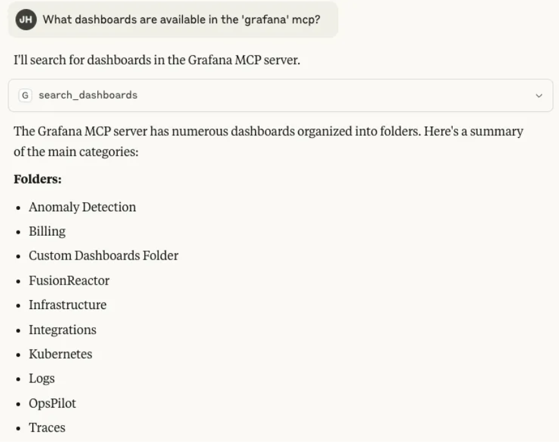Select the Traces folder entry
The image size is (559, 445).
coord(47,428)
